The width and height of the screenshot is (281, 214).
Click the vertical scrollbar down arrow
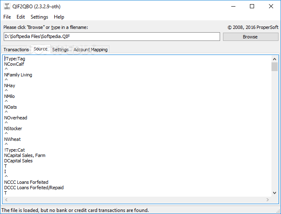274,193
